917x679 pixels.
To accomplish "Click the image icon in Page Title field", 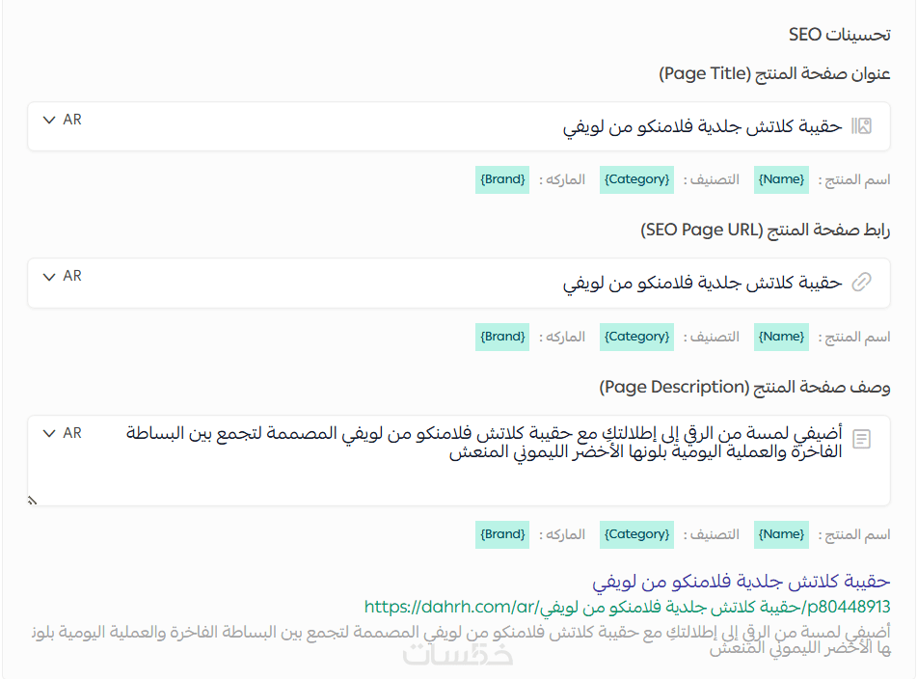I will [861, 125].
